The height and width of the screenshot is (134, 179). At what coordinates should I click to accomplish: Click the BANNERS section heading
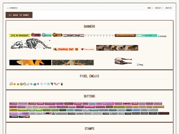click(89, 26)
